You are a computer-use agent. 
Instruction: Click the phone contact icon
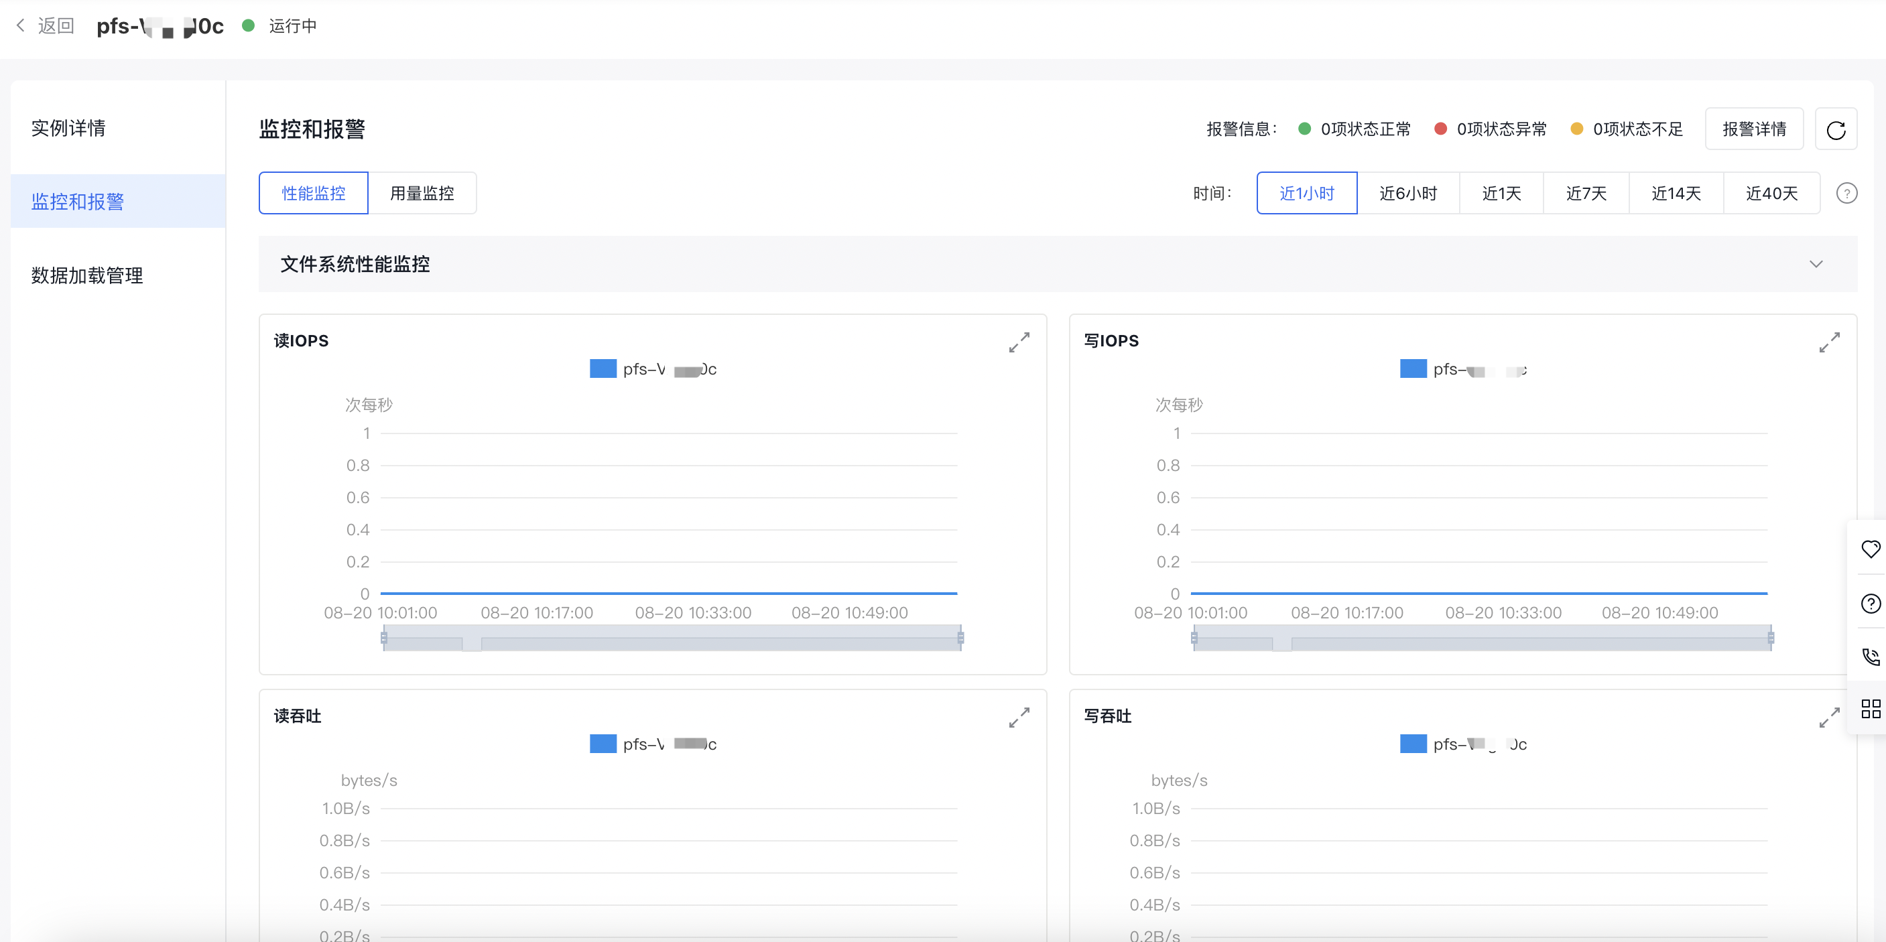1871,657
